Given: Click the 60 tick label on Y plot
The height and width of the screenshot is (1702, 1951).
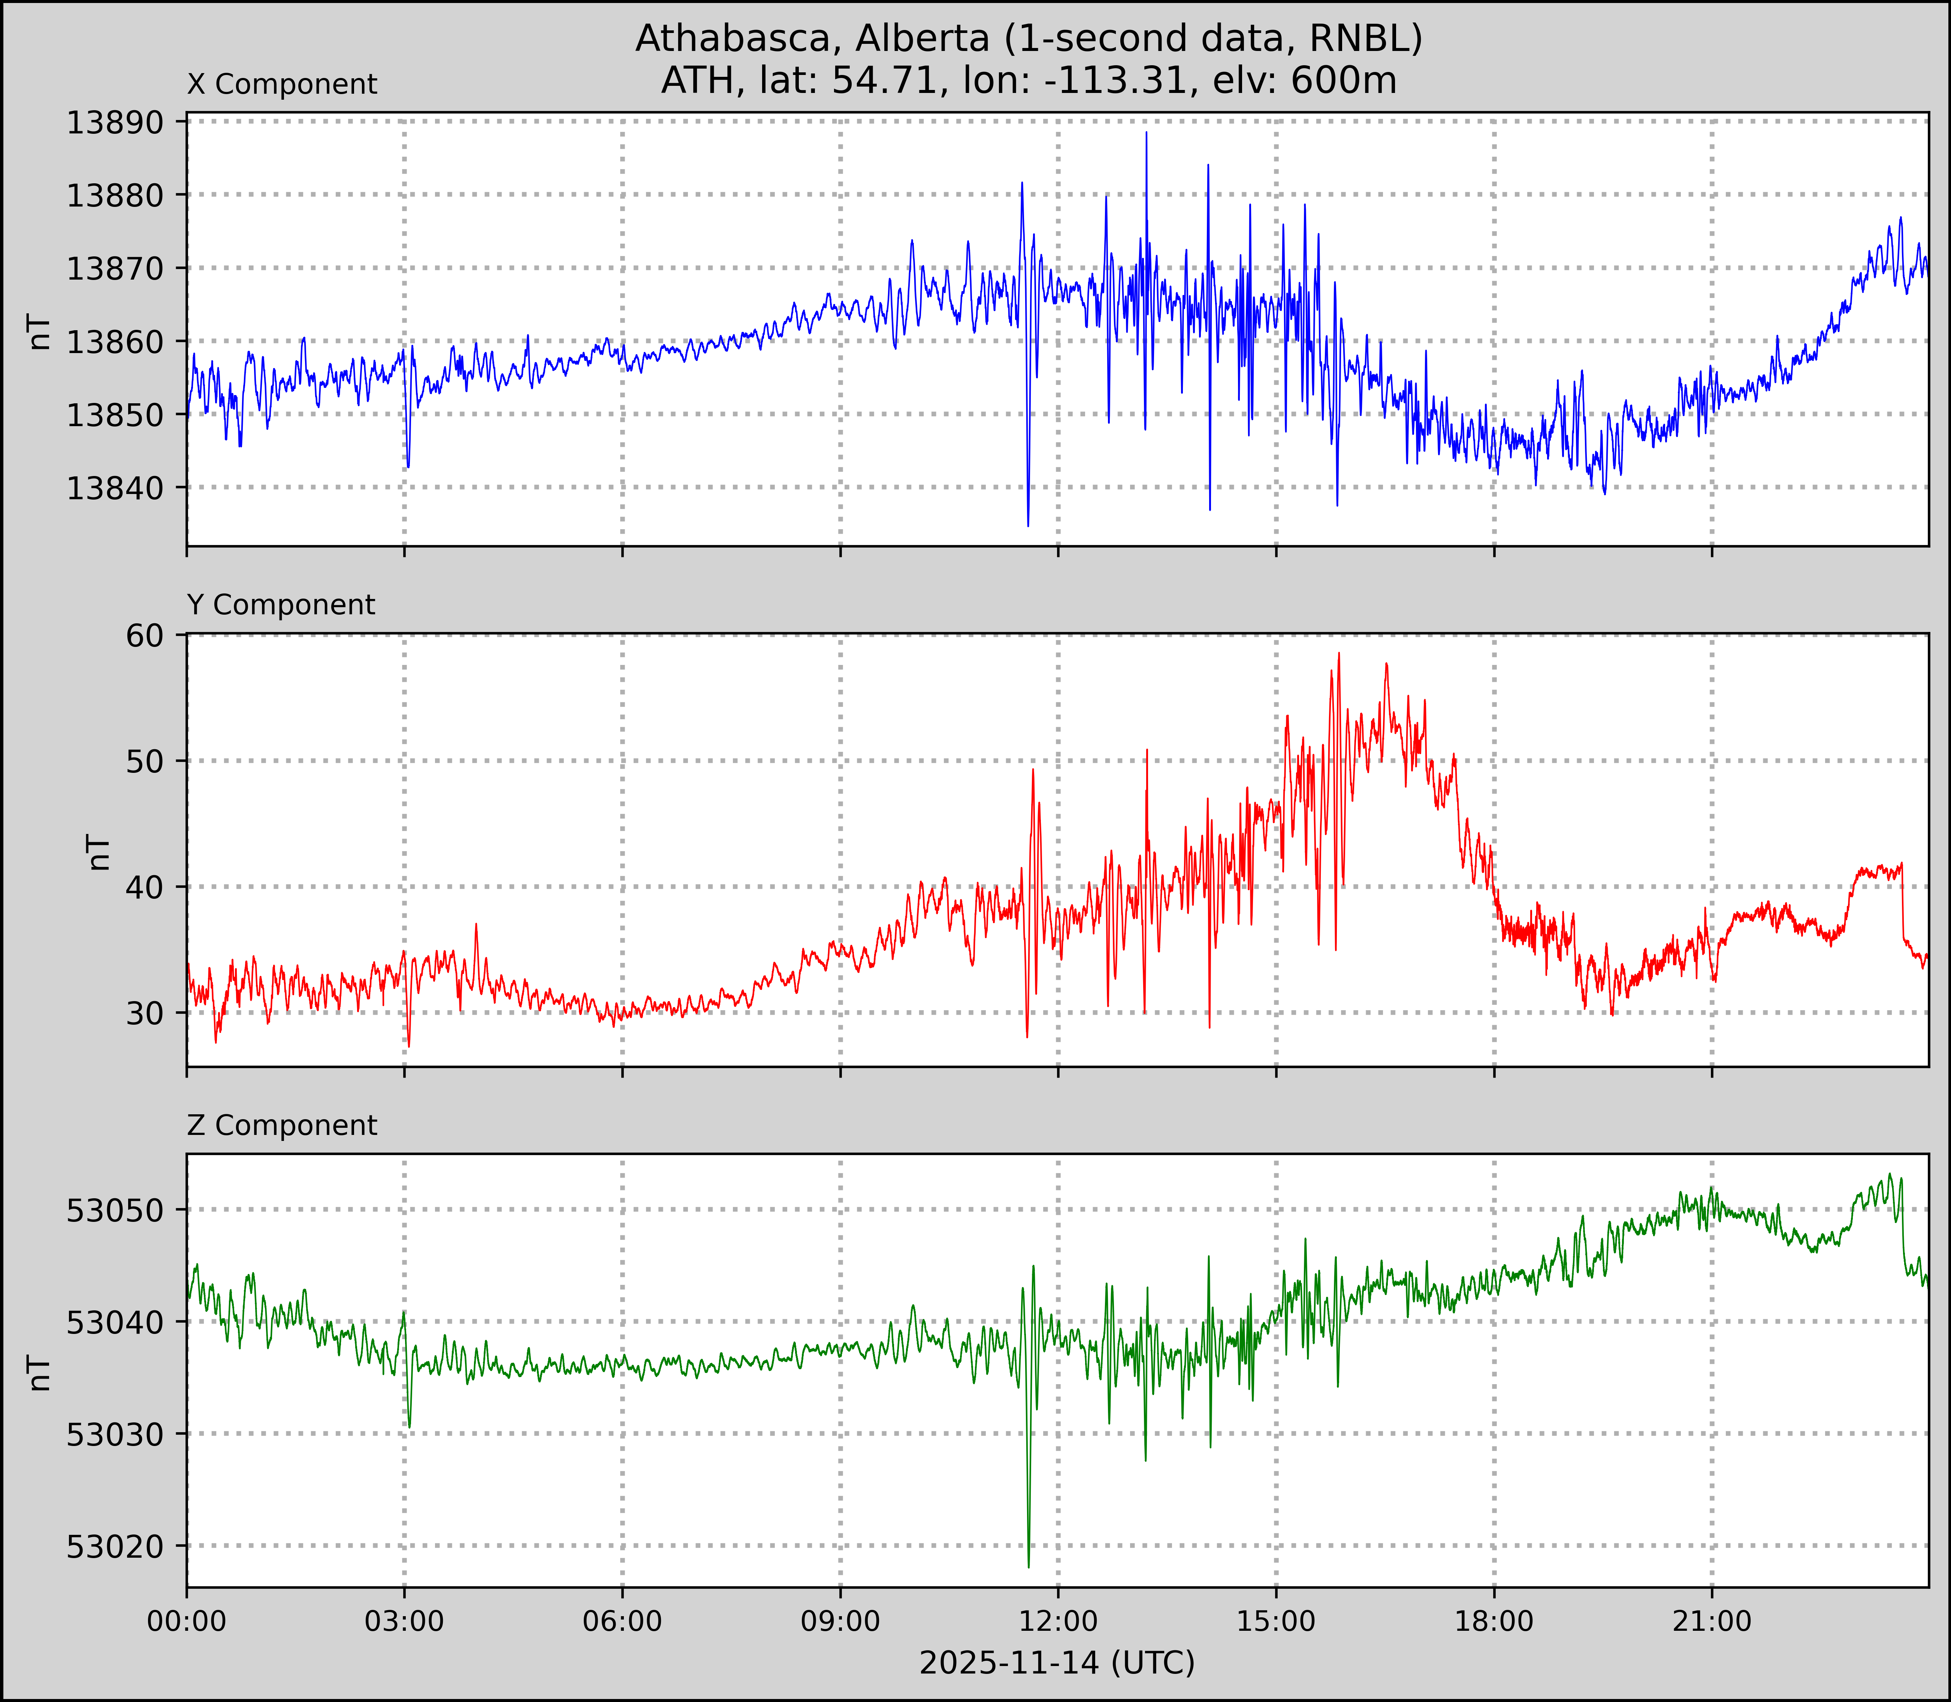Looking at the screenshot, I should (x=144, y=635).
